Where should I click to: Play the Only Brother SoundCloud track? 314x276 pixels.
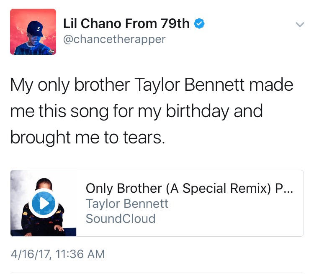[x=44, y=203]
